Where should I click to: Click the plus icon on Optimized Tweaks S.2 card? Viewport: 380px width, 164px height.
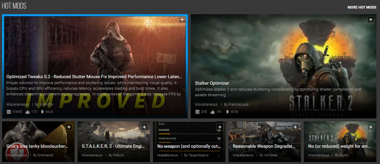point(182,20)
